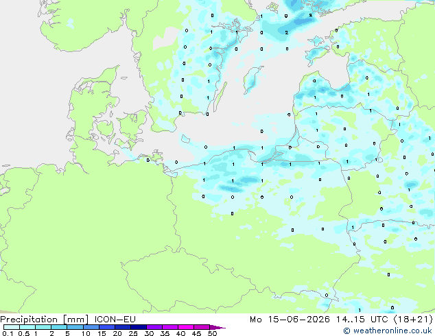Click the 'Precipitation [mm]' title text
Image resolution: width=435 pixels, height=336 pixels.
[x=45, y=320]
